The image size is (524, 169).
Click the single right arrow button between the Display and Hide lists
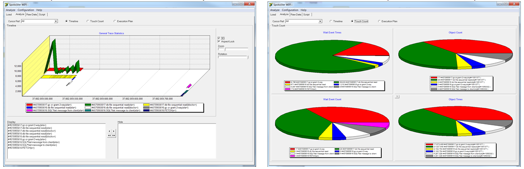coord(114,131)
